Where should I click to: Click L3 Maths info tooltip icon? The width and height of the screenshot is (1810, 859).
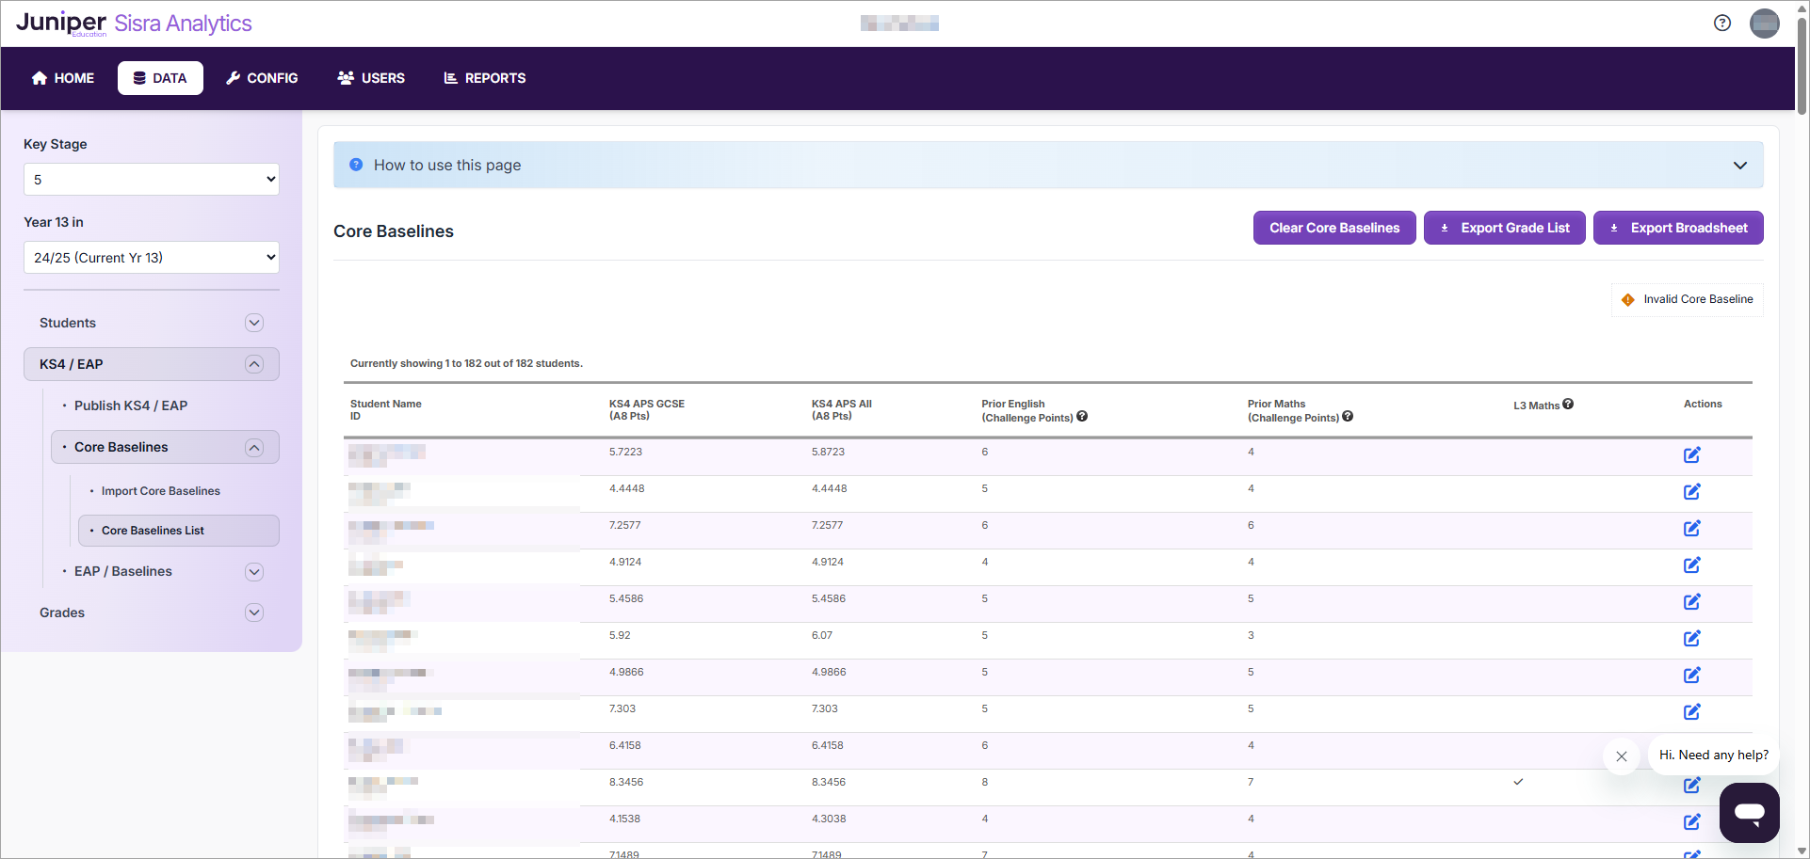(x=1568, y=405)
